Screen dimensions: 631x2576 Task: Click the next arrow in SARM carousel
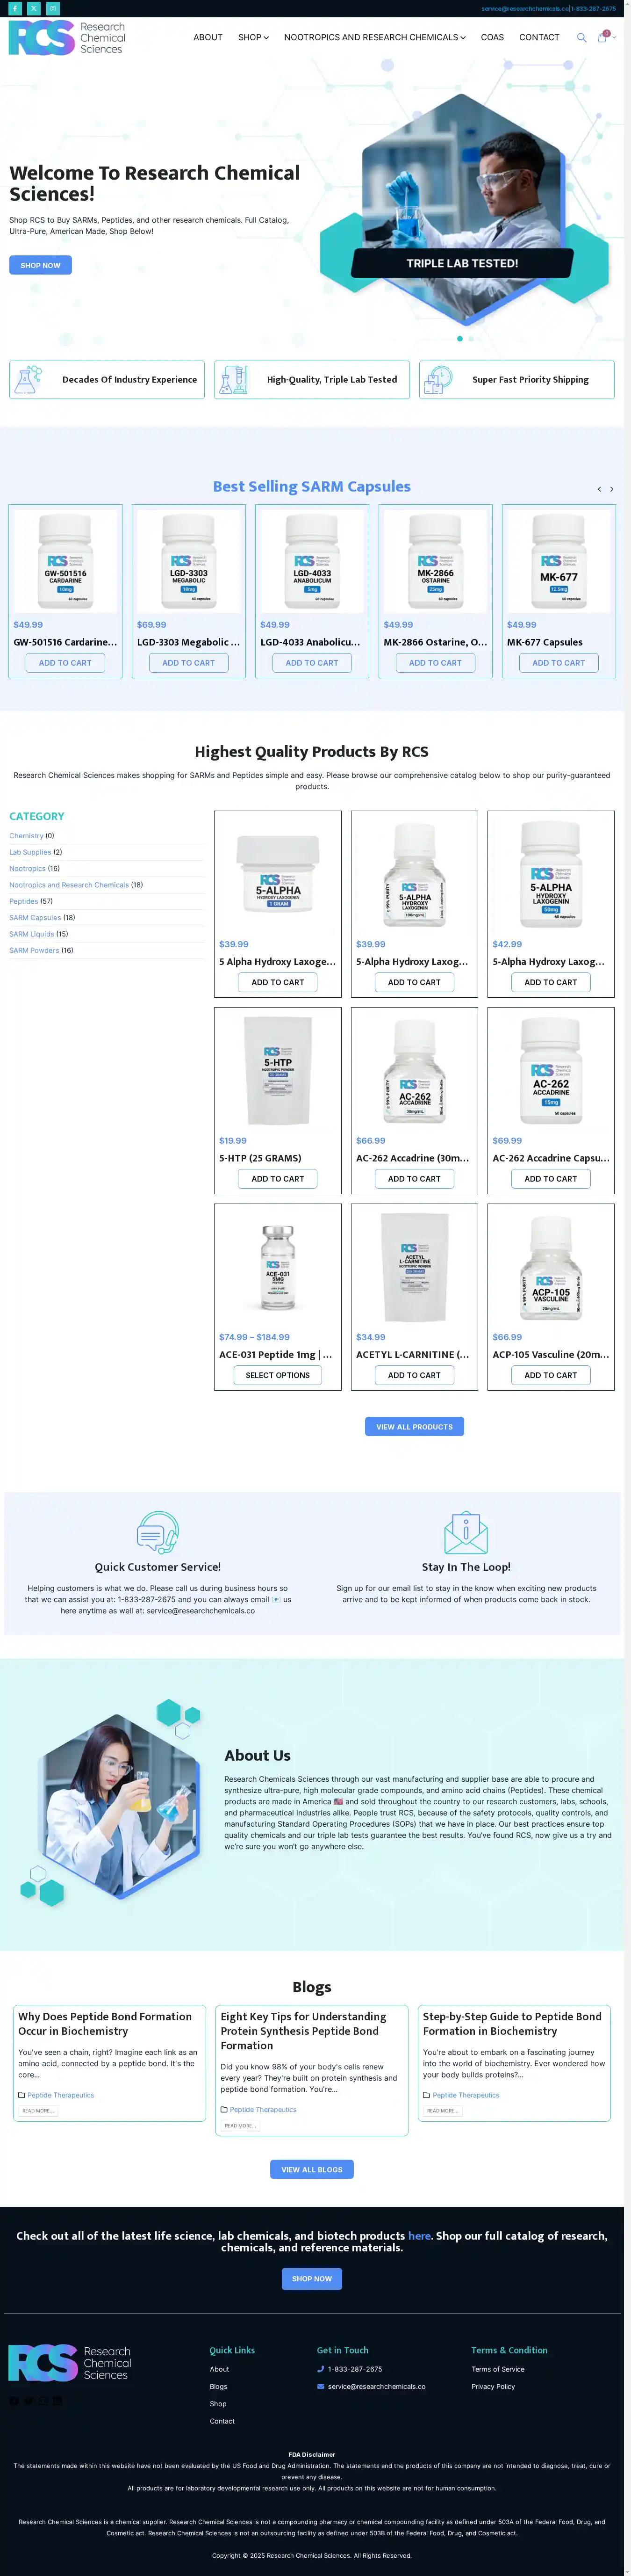click(612, 489)
